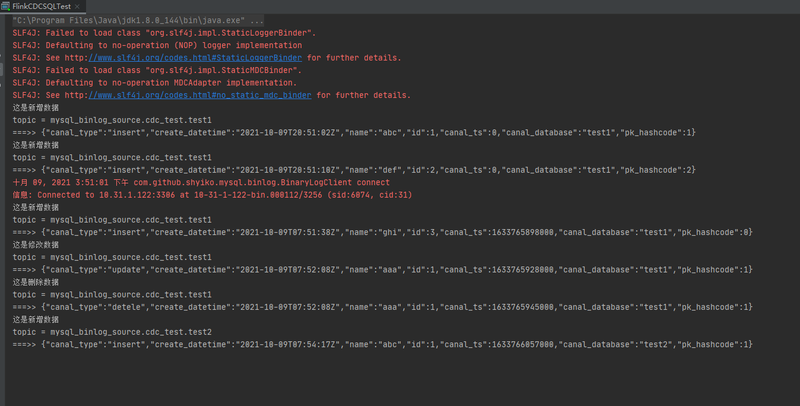Click the 'Defaulting to no-operation (NOP) logger' line

click(157, 45)
